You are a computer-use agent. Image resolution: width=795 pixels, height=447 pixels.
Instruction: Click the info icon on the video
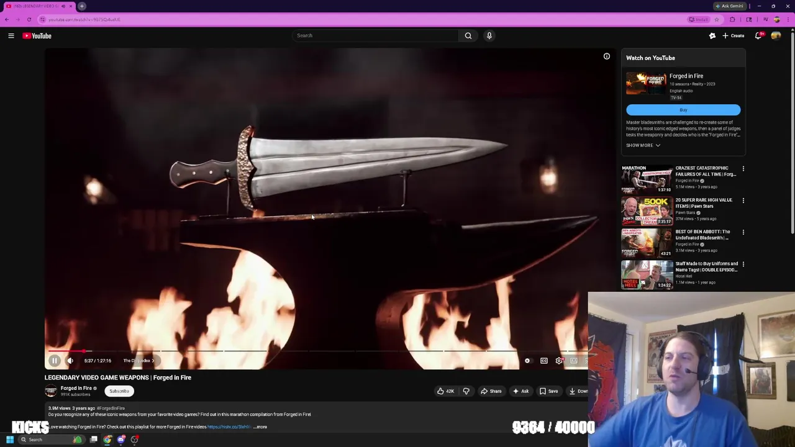point(607,56)
